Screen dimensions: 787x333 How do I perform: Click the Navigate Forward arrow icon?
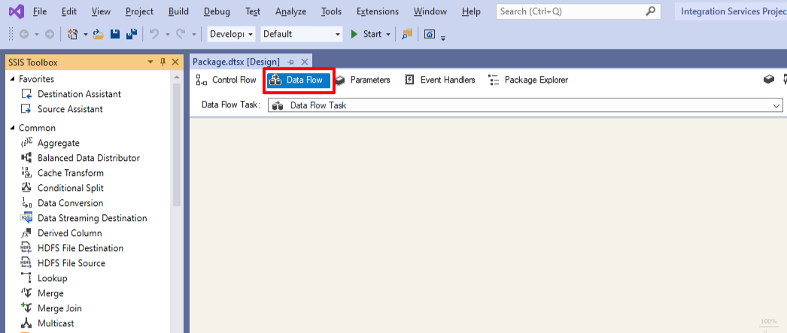49,34
